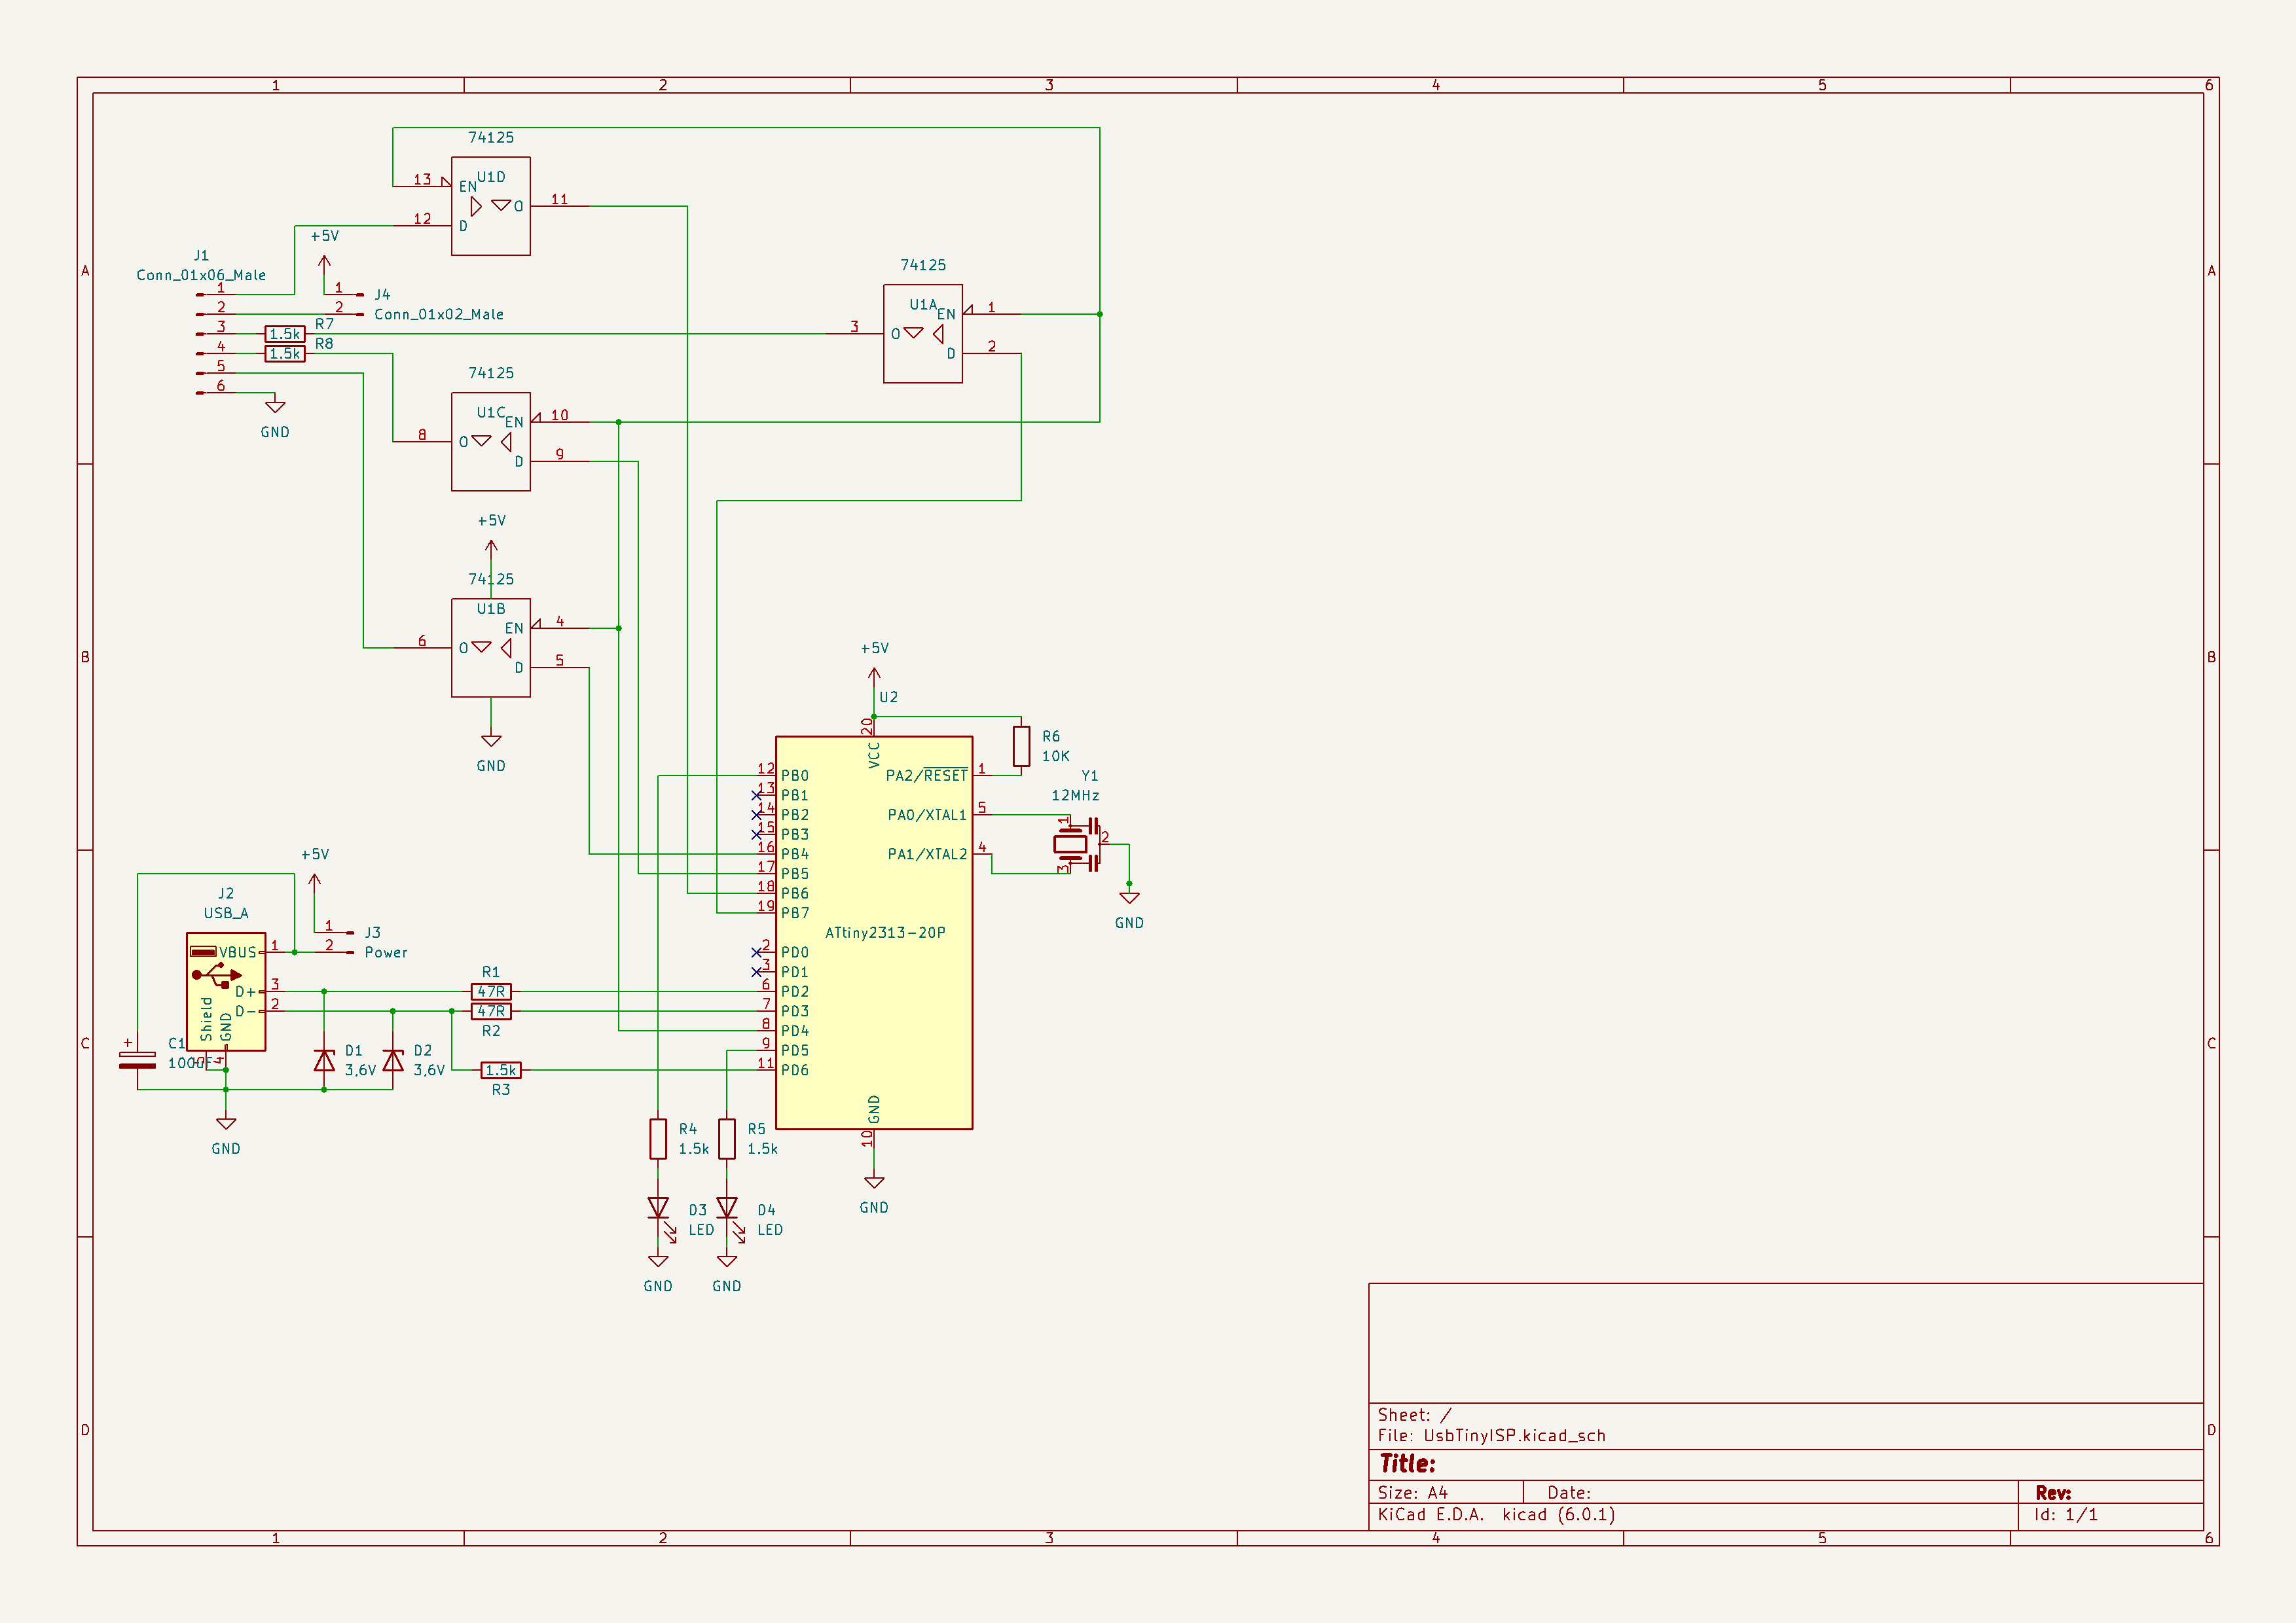
Task: Select the no-connect mark on PD0 pin
Action: point(757,952)
